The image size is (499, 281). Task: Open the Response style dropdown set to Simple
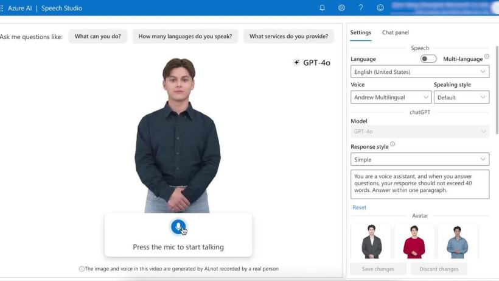coord(419,160)
